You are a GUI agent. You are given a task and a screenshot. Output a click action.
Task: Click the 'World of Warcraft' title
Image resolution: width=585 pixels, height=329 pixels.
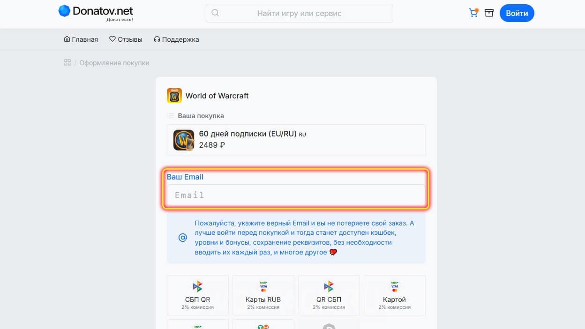(217, 96)
